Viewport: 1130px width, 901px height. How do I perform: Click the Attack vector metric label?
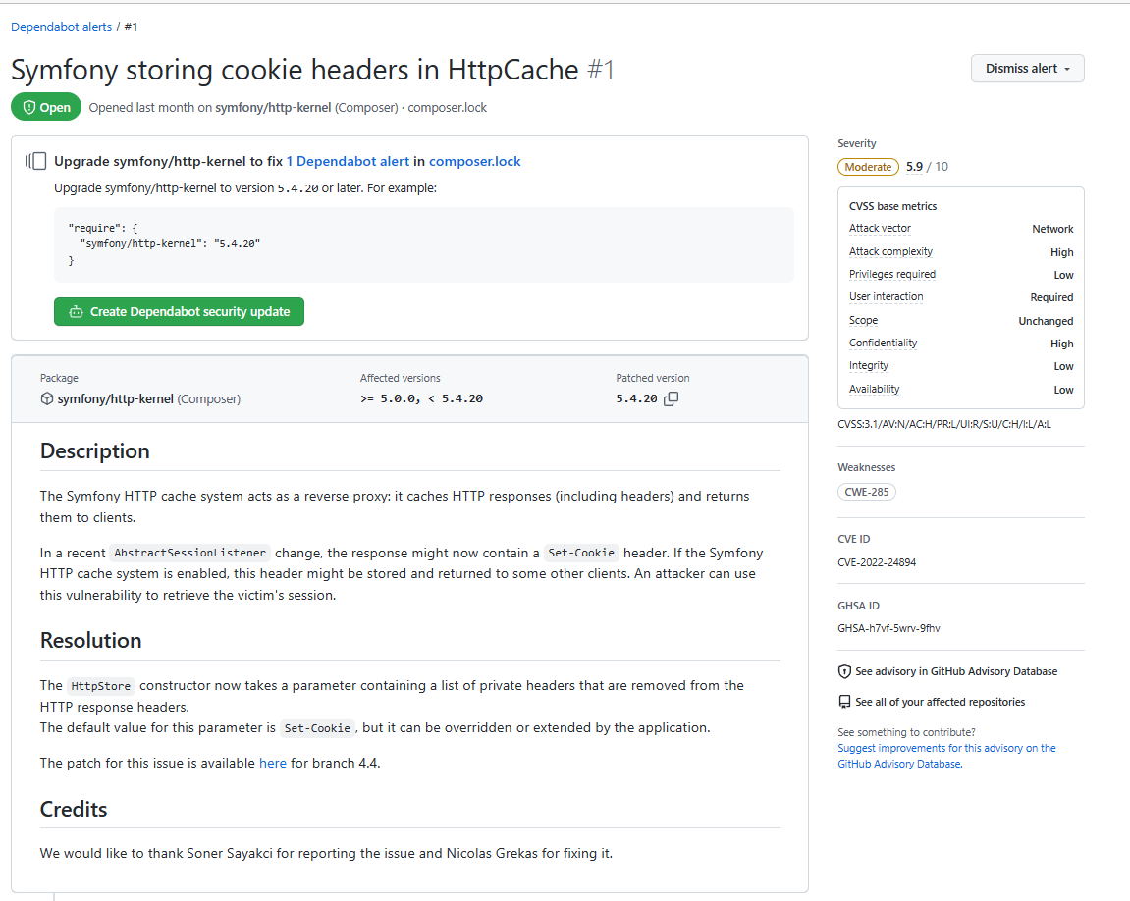[x=880, y=229]
